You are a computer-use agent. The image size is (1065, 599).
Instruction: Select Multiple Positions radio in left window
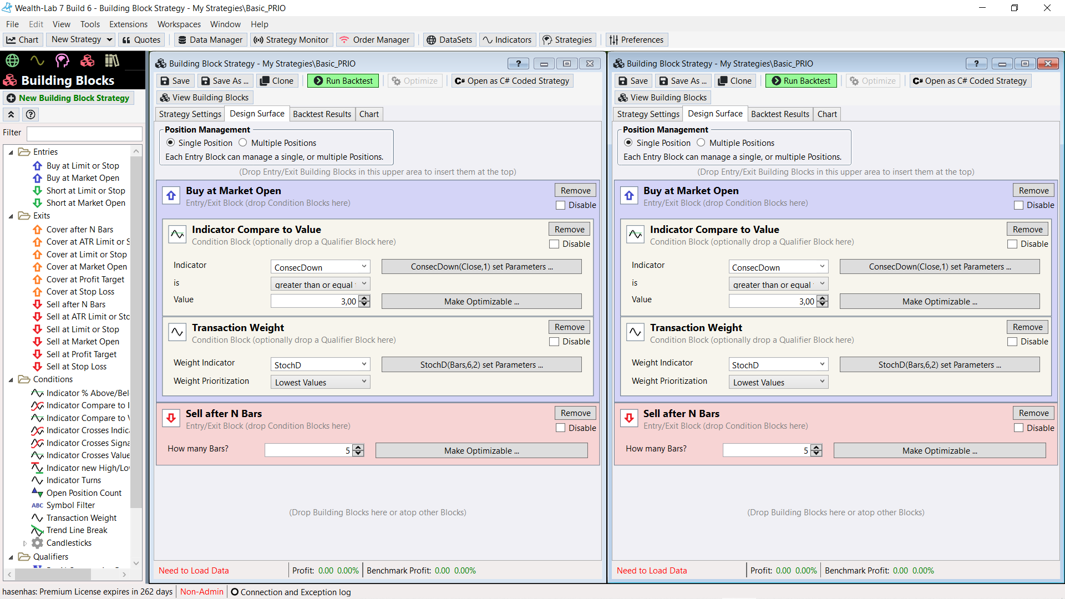point(243,143)
